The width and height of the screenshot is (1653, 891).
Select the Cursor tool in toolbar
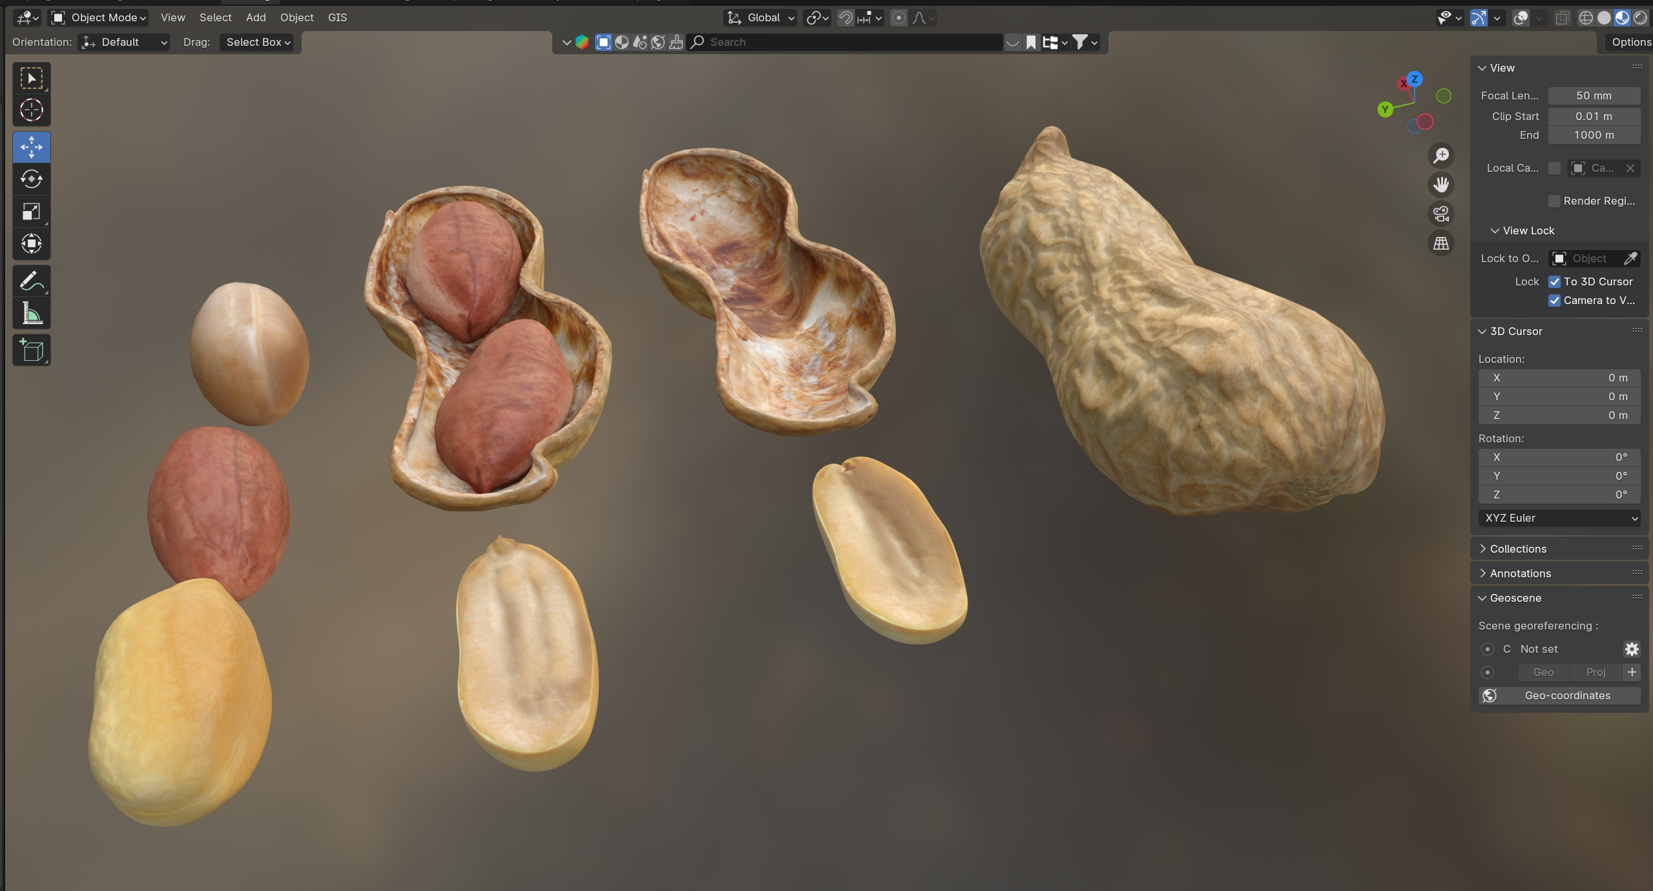(31, 110)
